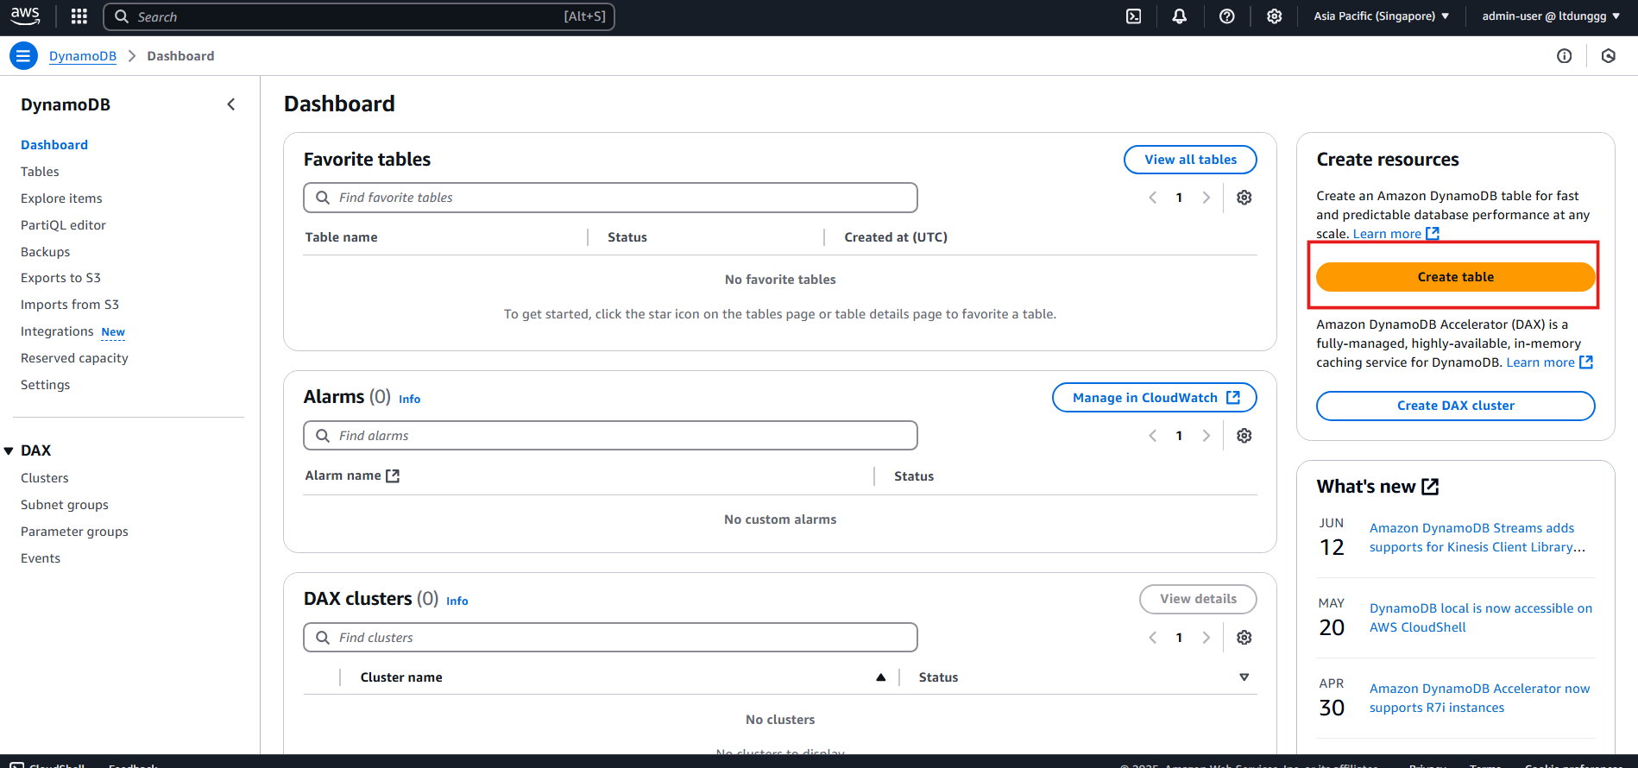Launch CloudShell from the top bar

tap(1134, 16)
